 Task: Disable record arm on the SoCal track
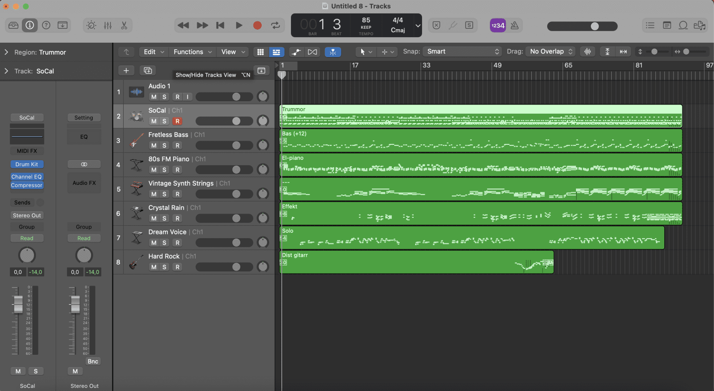click(177, 121)
